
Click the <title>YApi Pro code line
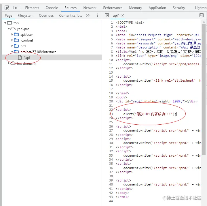pos(158,52)
